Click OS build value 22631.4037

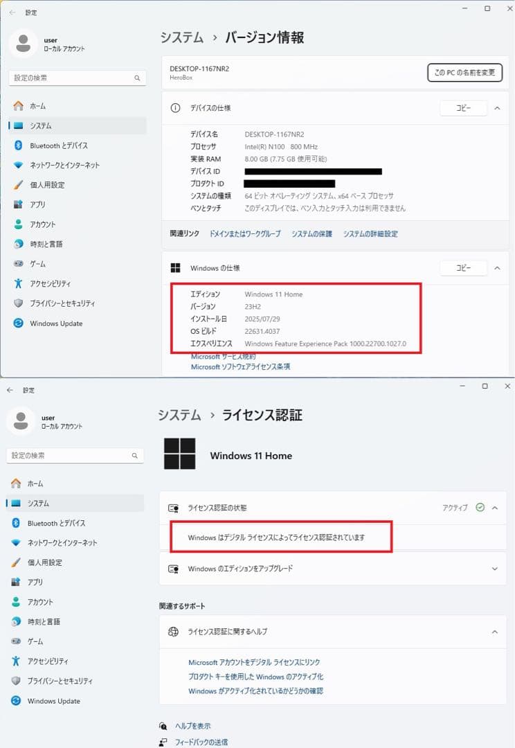262,331
